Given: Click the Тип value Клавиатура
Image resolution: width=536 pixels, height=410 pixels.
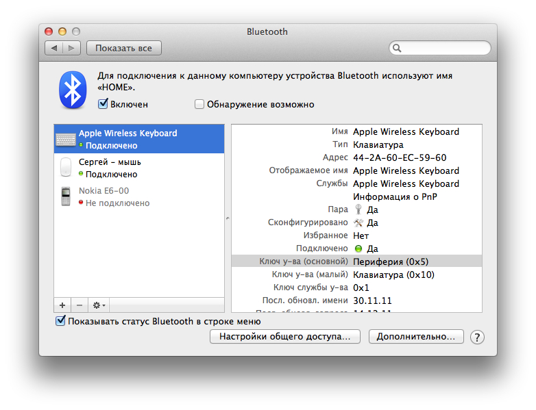Looking at the screenshot, I should point(378,144).
